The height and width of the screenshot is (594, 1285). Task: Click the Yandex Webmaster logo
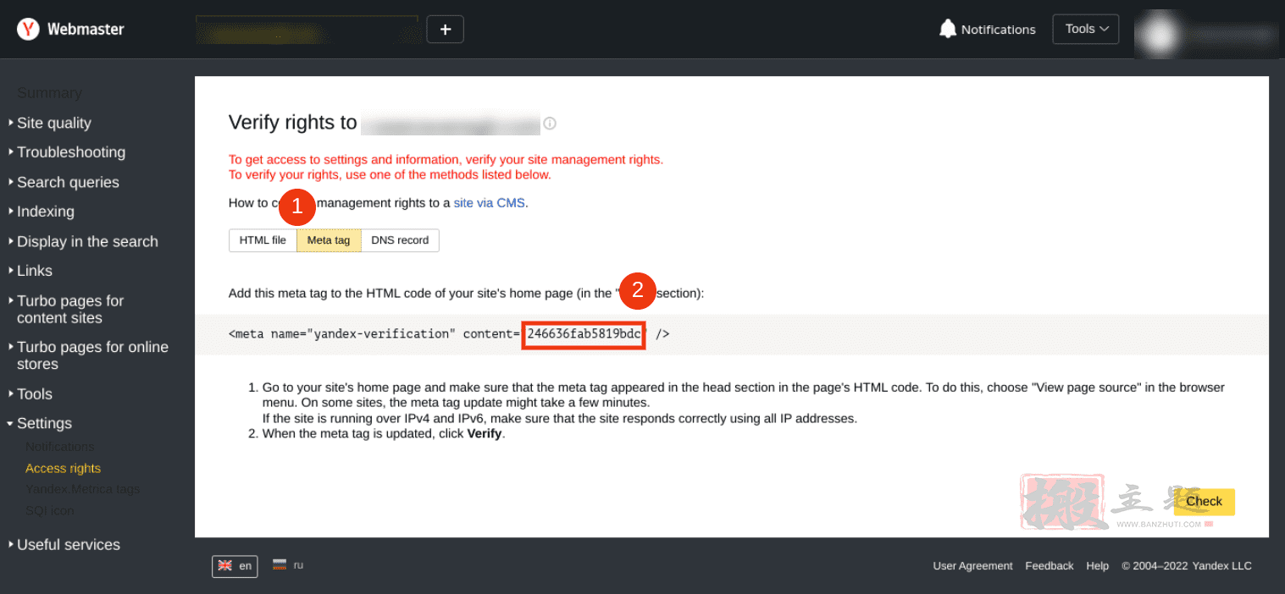click(x=71, y=30)
